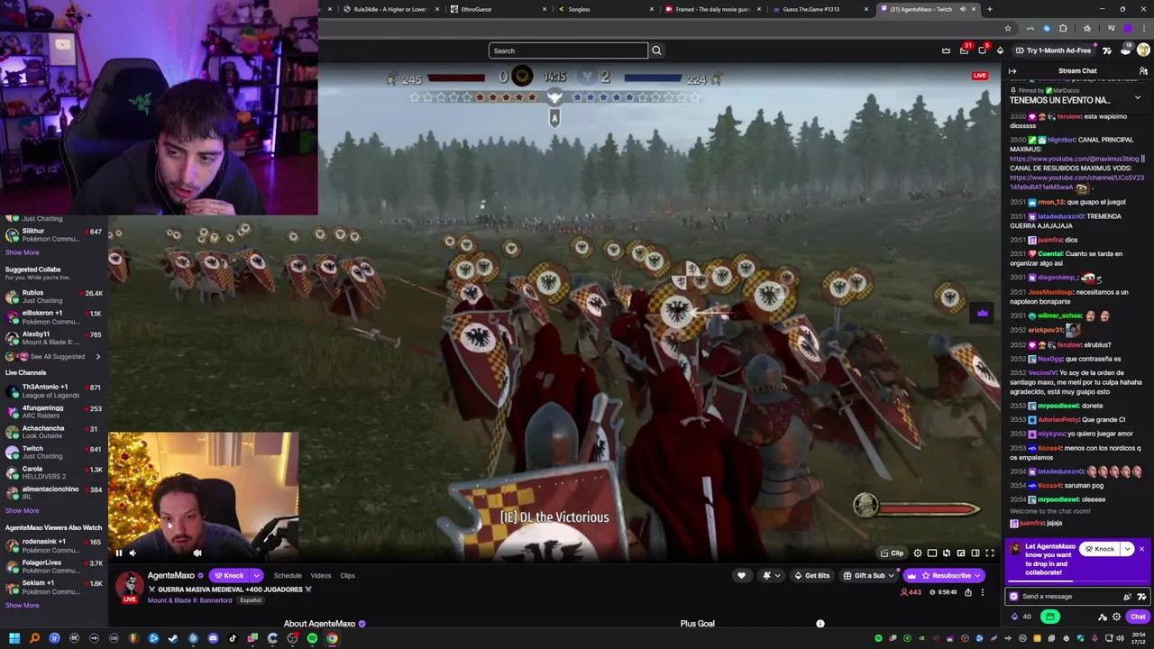
Task: Knock button next to AgenteMaxo name
Action: click(229, 575)
